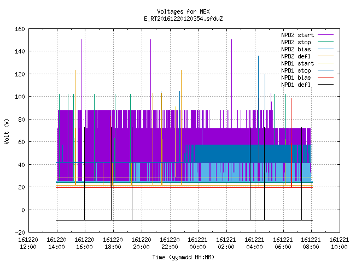
Task: Select the NPD2 defl legend entry
Action: (296, 56)
